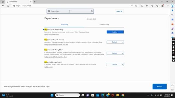Viewport: 175px width, 98px height.
Task: Open sidebar settings gear at bottom
Action: [173, 90]
